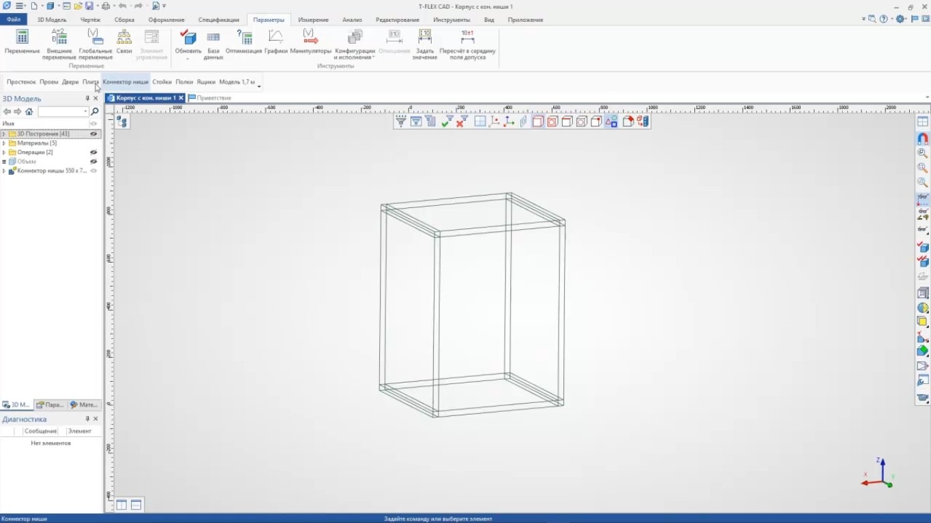Image resolution: width=931 pixels, height=523 pixels.
Task: Click the home icon in 3D Модель panel
Action: 29,112
